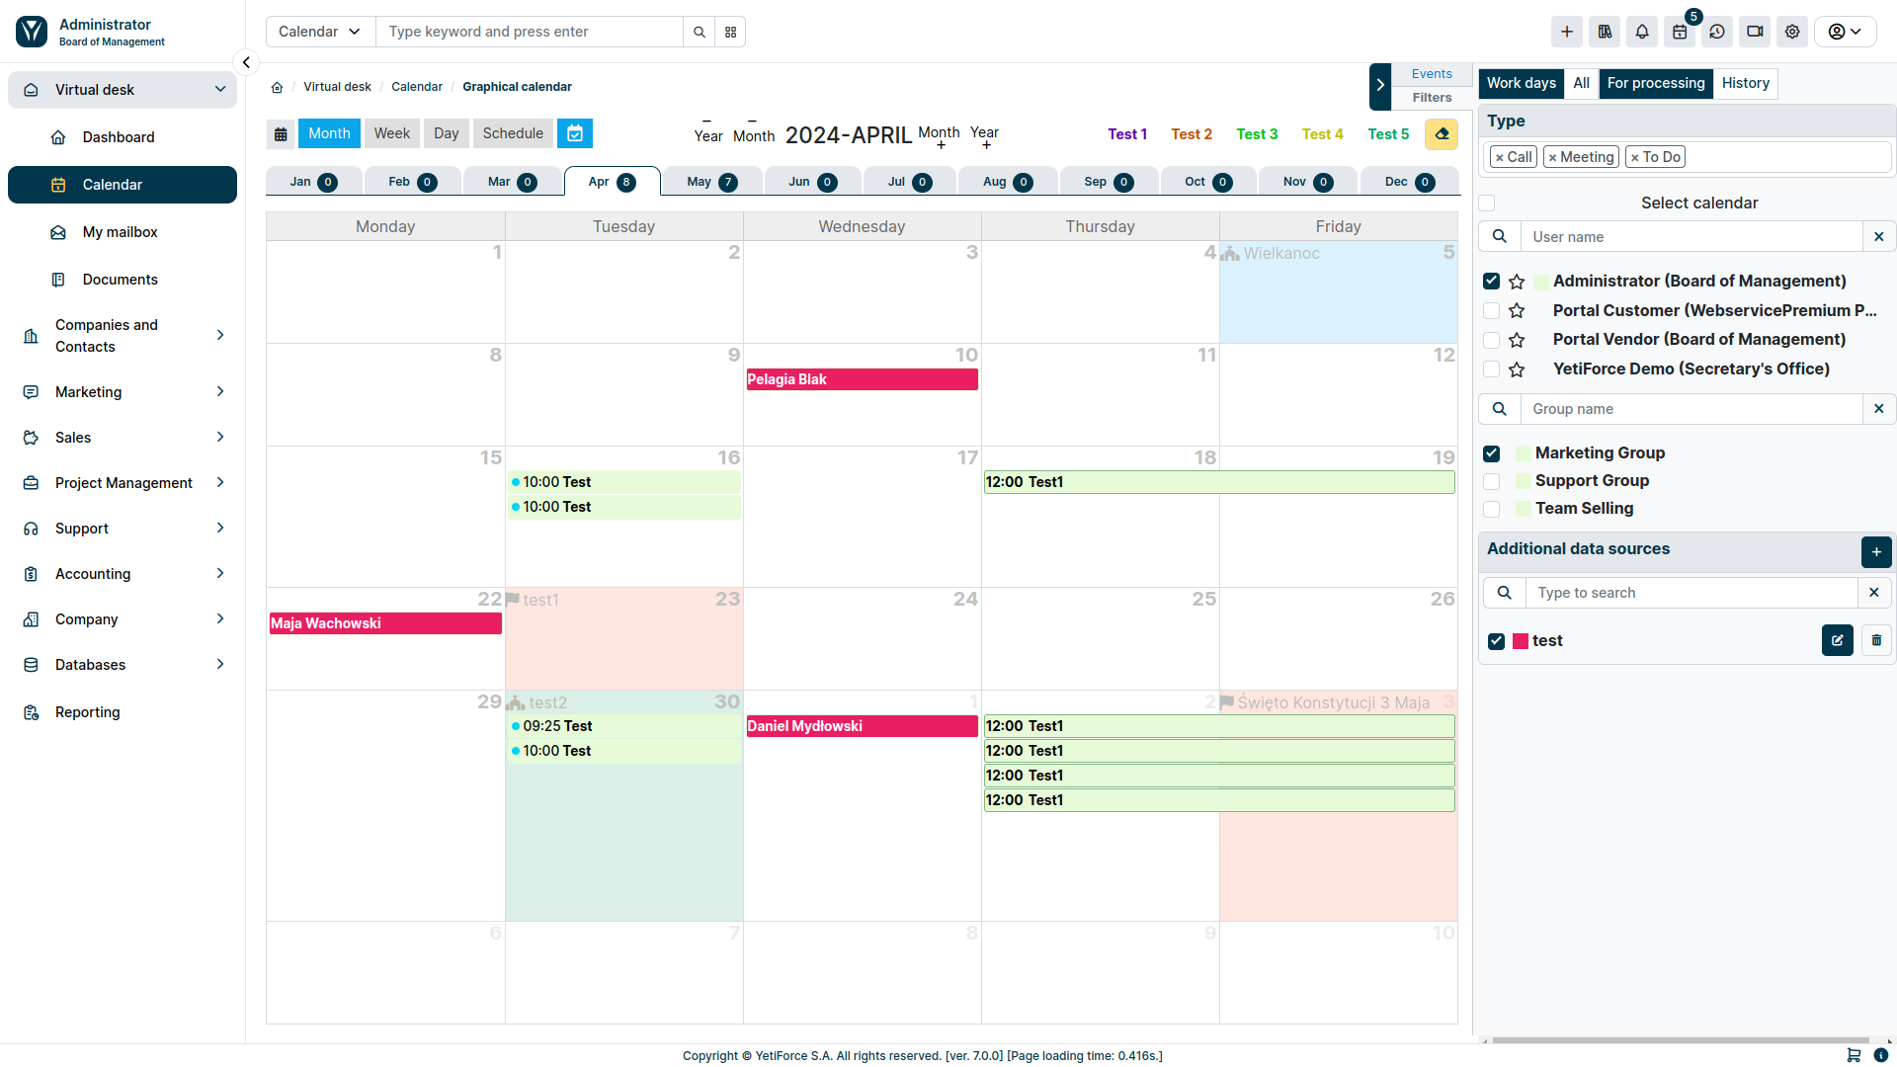Viewport: 1897px width, 1067px height.
Task: Click the search icon in calendar toolbar
Action: (700, 32)
